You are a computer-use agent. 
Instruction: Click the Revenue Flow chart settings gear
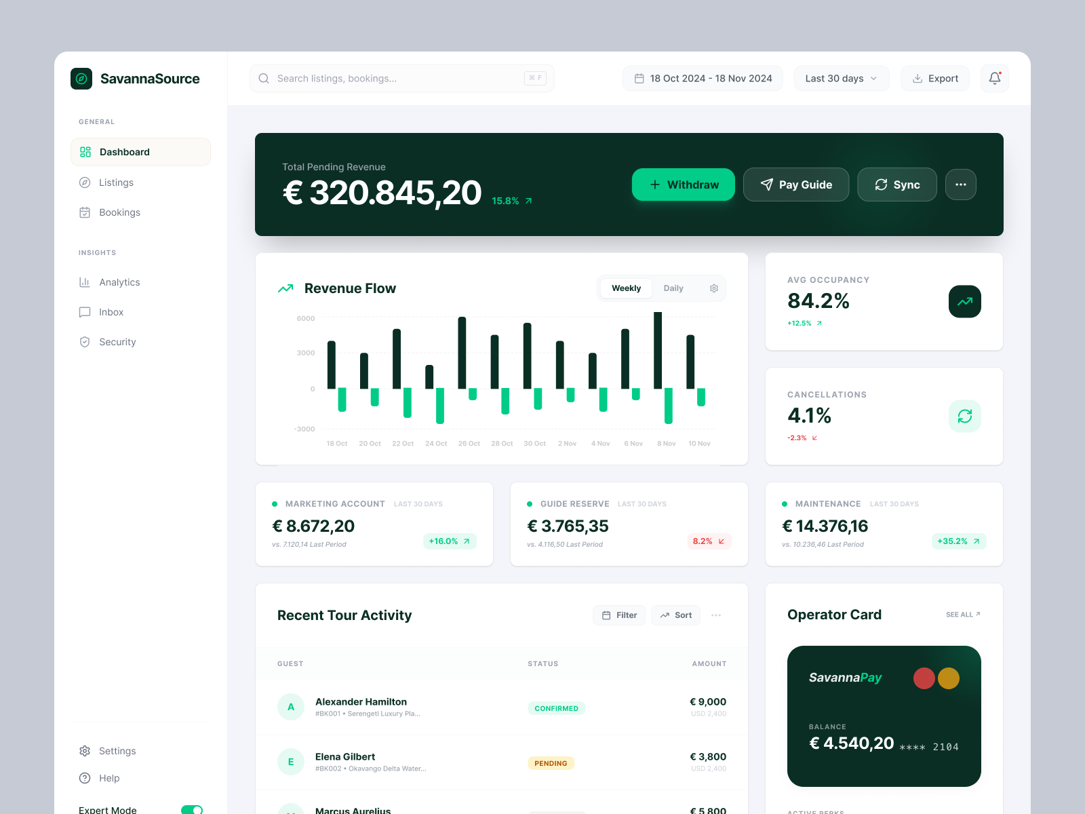click(x=714, y=288)
